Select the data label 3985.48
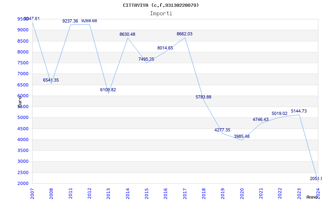 [242, 136]
